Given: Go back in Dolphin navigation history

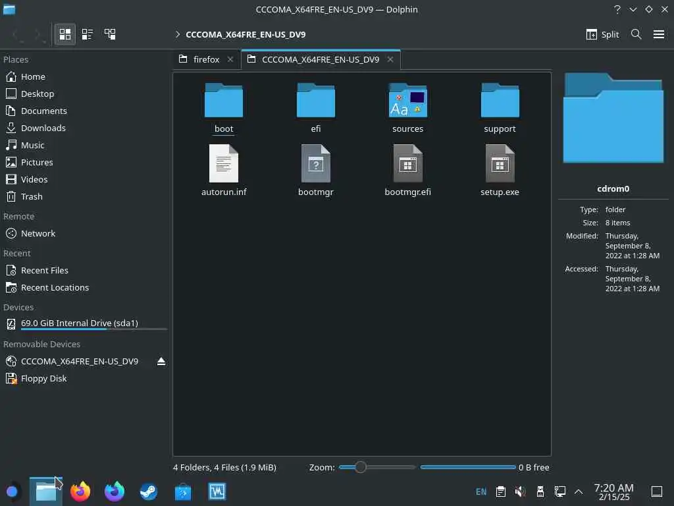Looking at the screenshot, I should 16,34.
